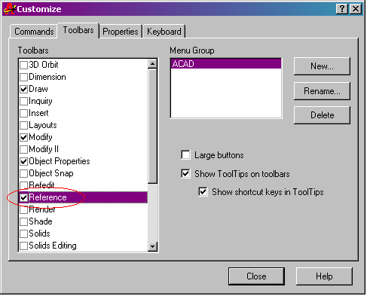
Task: Turn on the Layouts toolbar checkbox
Action: tap(23, 125)
